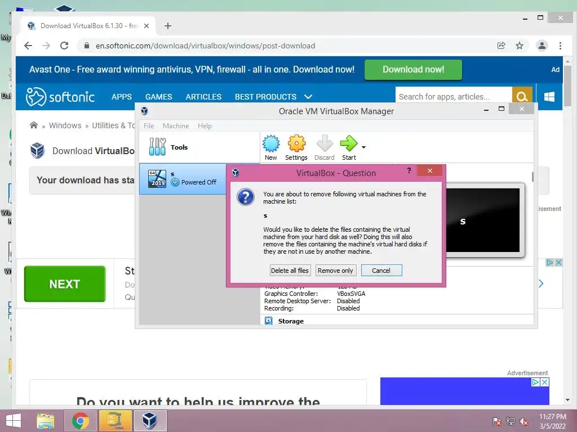This screenshot has width=577, height=432.
Task: Click the green Download now! ad button
Action: click(x=413, y=69)
